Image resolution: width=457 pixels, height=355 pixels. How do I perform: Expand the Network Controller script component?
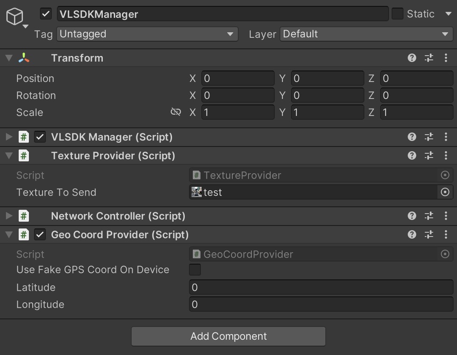[x=9, y=216]
